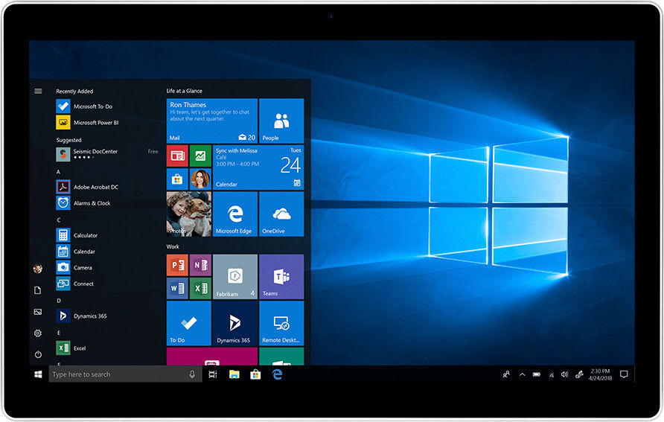This screenshot has width=664, height=422.
Task: Open File Explorer on taskbar
Action: (x=234, y=374)
